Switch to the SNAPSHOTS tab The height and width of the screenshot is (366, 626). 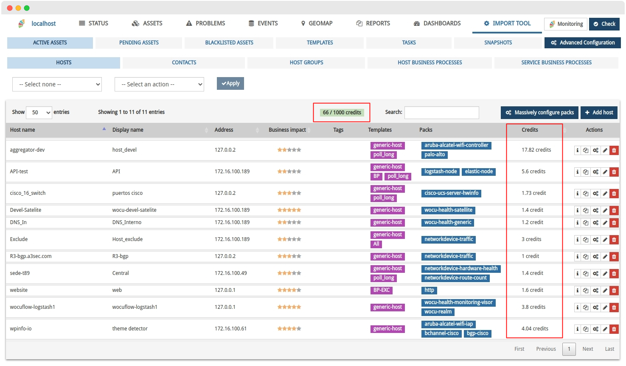tap(498, 43)
